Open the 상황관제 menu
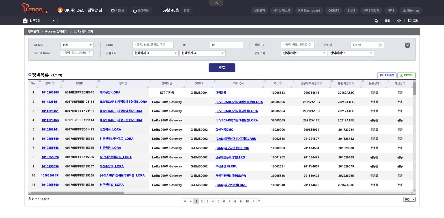The width and height of the screenshot is (444, 218). coord(259,10)
